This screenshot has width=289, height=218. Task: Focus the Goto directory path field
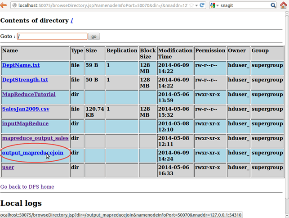[52, 36]
